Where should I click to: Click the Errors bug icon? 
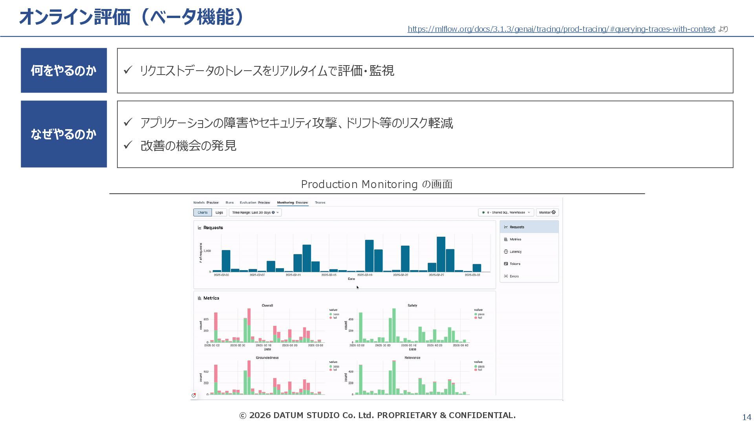[x=506, y=276]
